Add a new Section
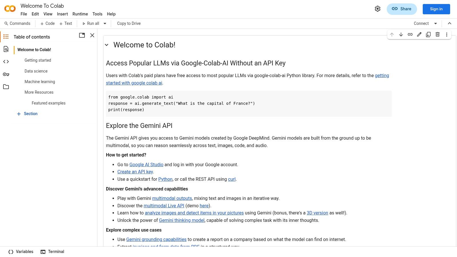 coord(27,114)
